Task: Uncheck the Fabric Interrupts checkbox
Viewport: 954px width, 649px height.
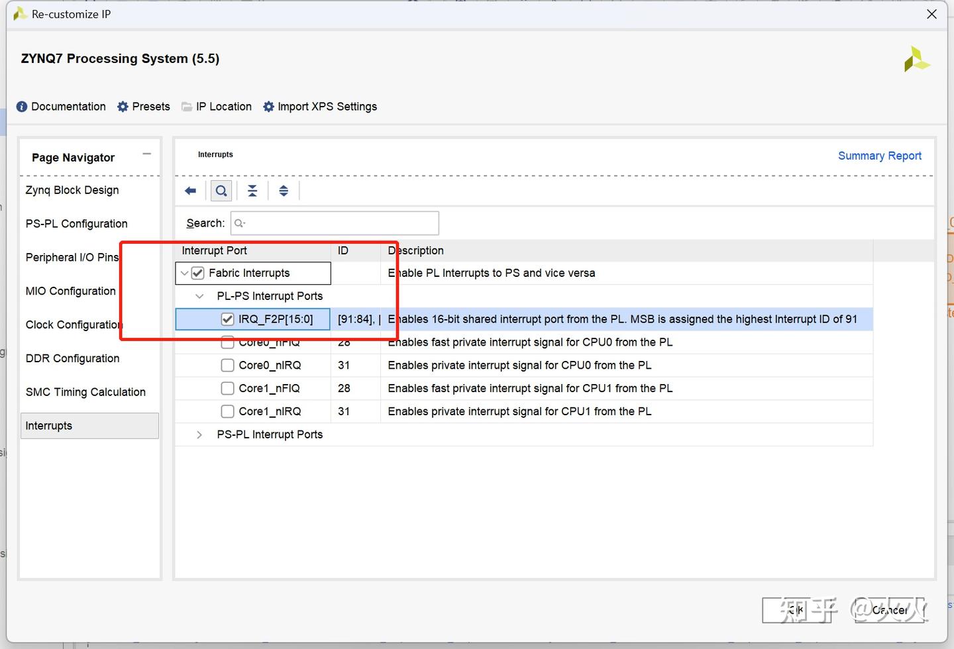Action: pos(197,273)
